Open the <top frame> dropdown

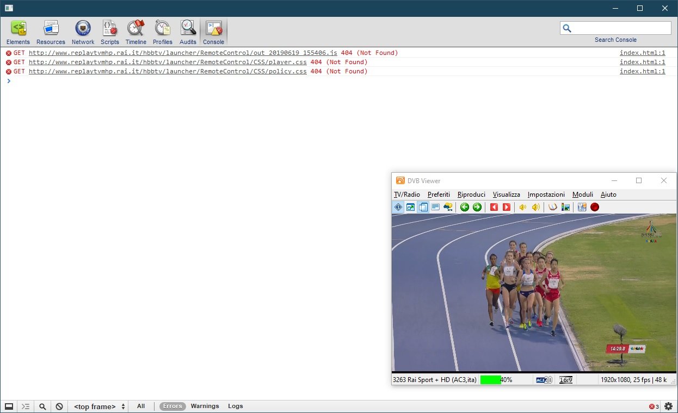[x=100, y=406]
